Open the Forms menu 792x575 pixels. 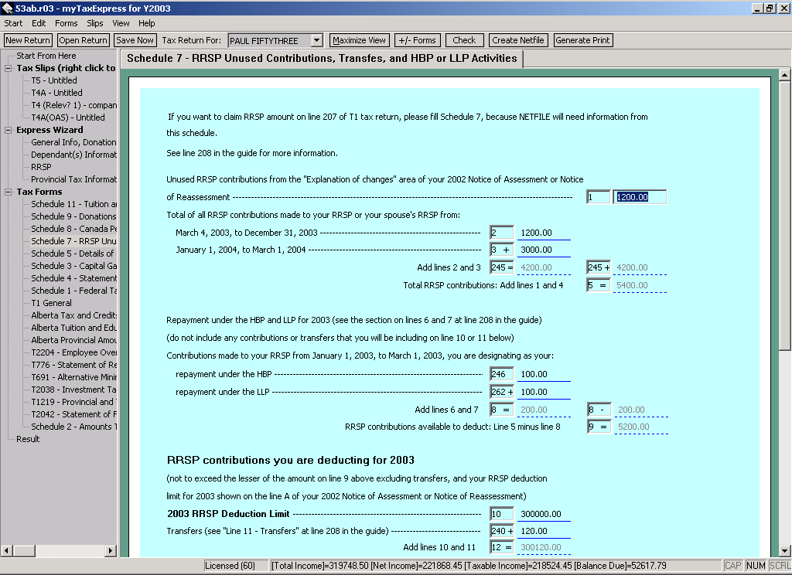coord(66,23)
